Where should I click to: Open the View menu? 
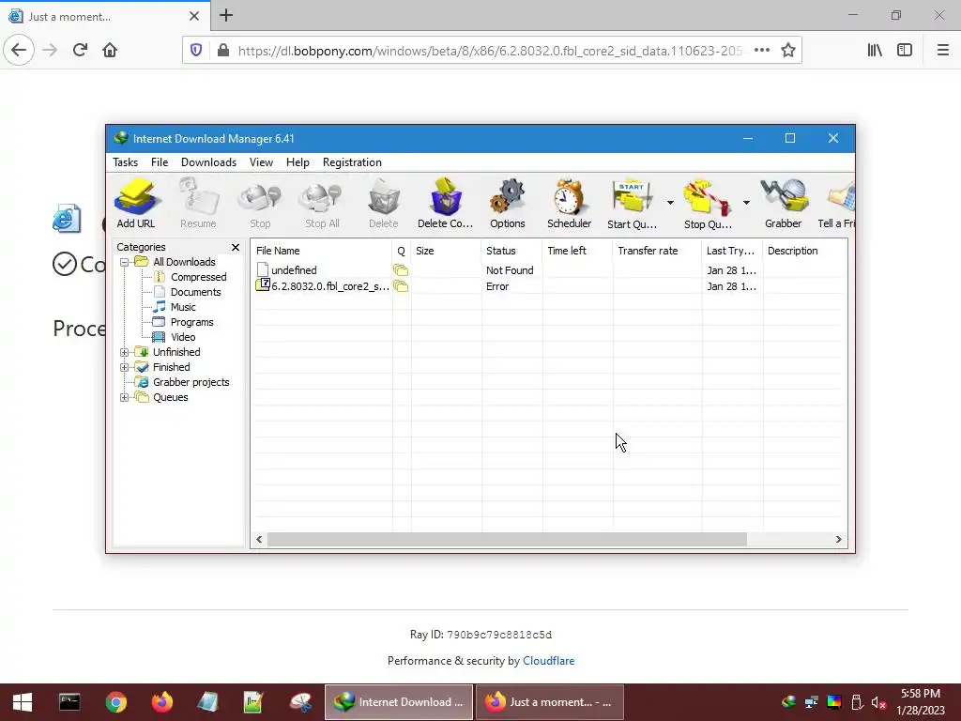coord(261,162)
